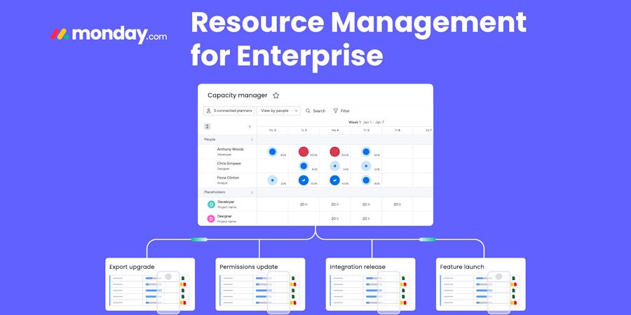Select the Fr 6 day column header
This screenshot has height=315, width=631.
click(x=398, y=131)
